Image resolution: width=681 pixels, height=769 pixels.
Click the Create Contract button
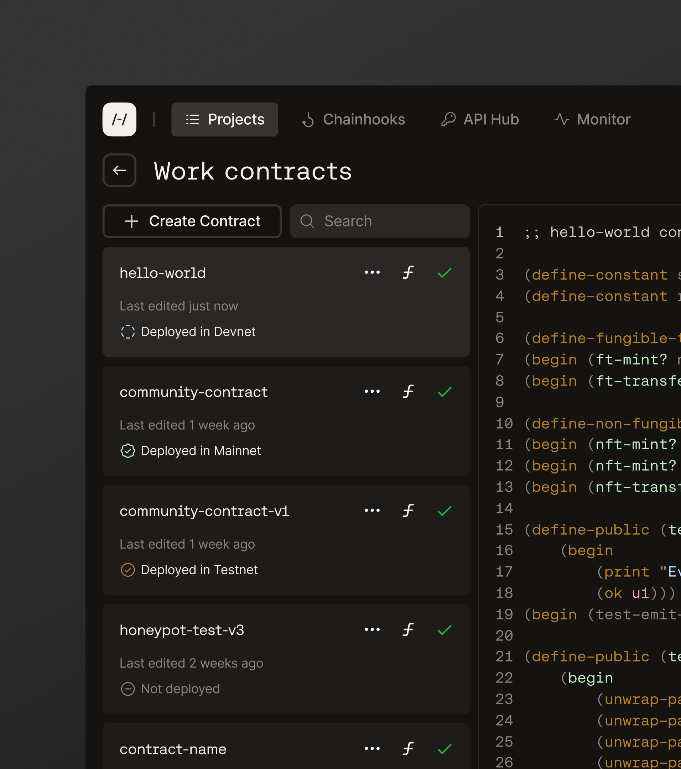pos(192,221)
